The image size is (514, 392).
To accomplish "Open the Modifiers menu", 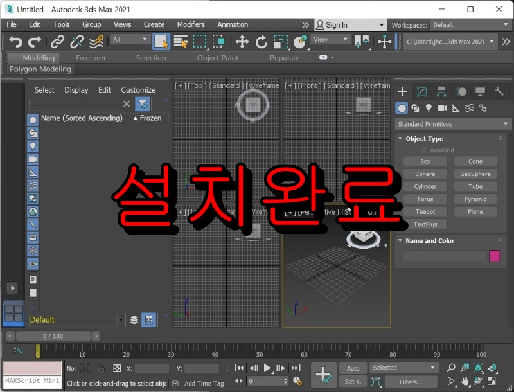I will click(x=191, y=24).
